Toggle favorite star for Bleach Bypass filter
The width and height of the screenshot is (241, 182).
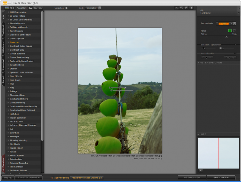[x=8, y=24]
